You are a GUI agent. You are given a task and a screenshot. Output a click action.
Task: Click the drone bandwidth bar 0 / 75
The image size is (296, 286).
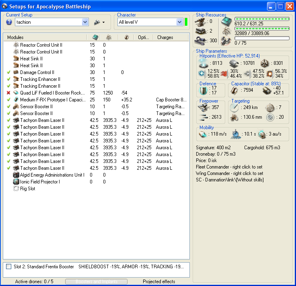click(262, 38)
